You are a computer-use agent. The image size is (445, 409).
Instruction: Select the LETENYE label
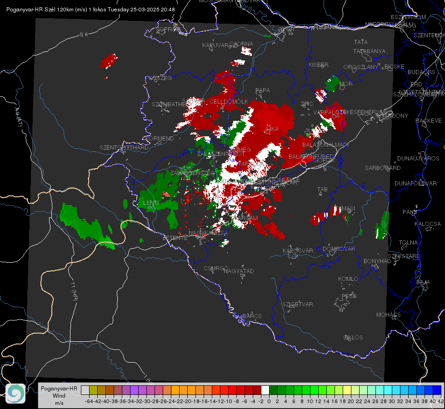pos(175,238)
